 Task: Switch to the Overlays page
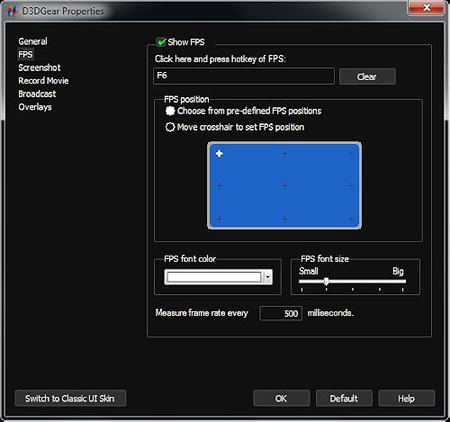pyautogui.click(x=35, y=107)
